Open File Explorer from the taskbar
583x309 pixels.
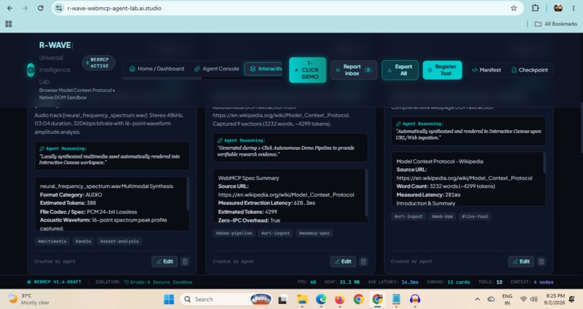[302, 299]
